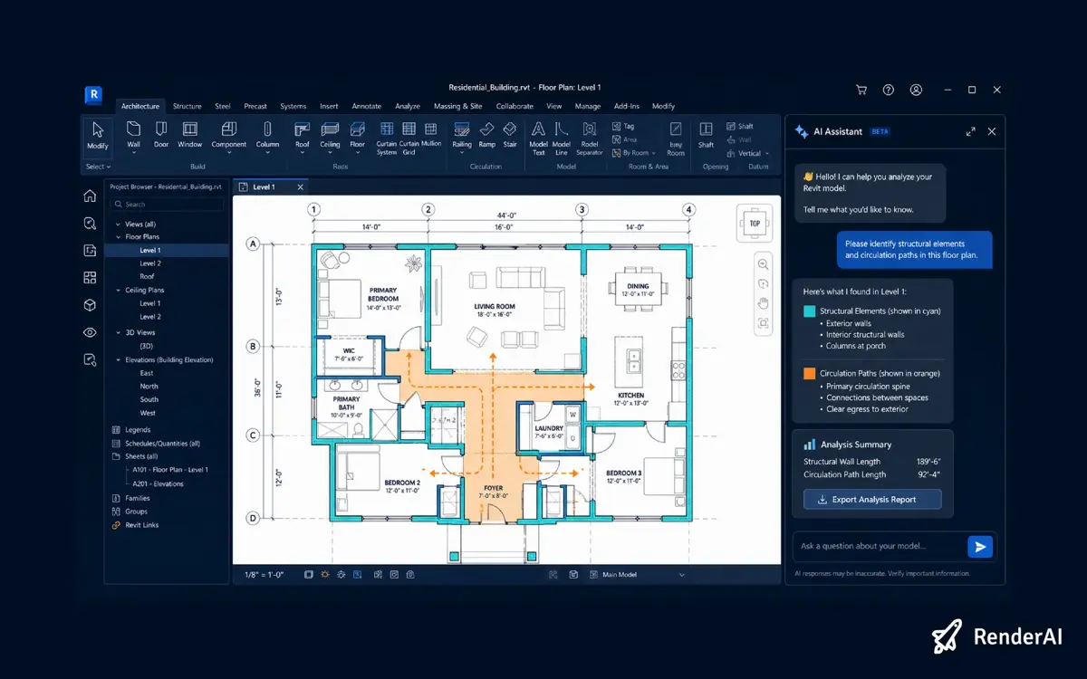1087x679 pixels.
Task: Focus the Project Browser search field
Action: coord(166,204)
